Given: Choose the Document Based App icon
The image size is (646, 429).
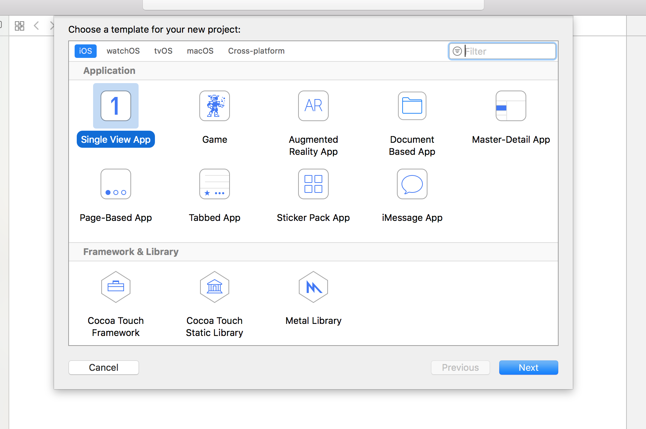Looking at the screenshot, I should click(411, 106).
